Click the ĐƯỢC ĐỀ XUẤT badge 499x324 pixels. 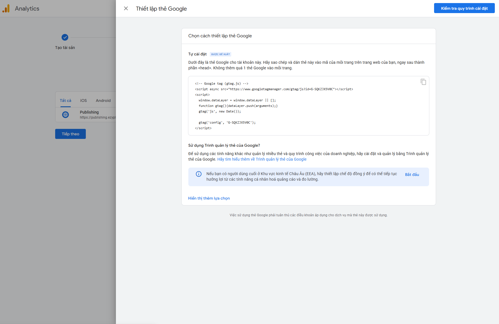click(220, 54)
